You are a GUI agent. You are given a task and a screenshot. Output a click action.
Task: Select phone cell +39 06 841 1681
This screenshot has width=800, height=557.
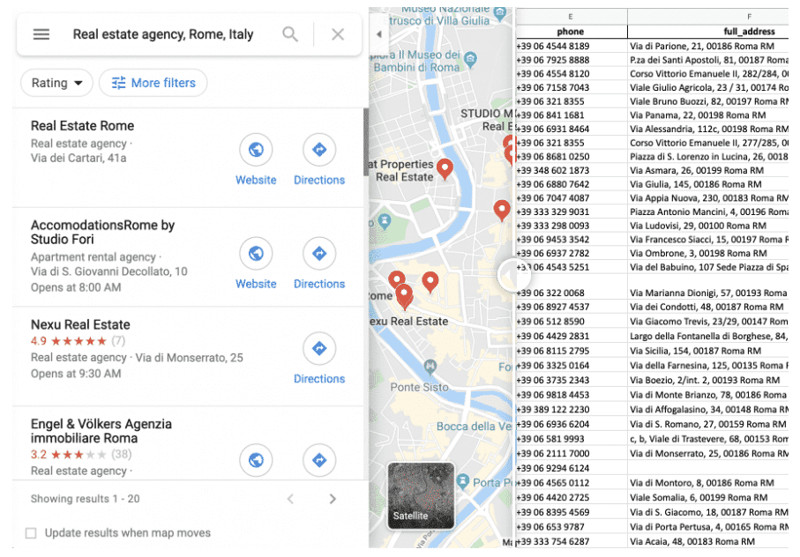(571, 115)
